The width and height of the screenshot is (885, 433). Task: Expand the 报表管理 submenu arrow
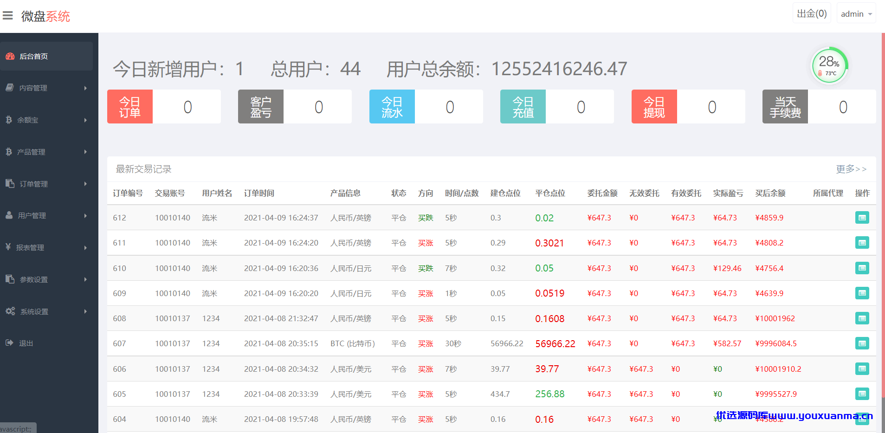[85, 248]
